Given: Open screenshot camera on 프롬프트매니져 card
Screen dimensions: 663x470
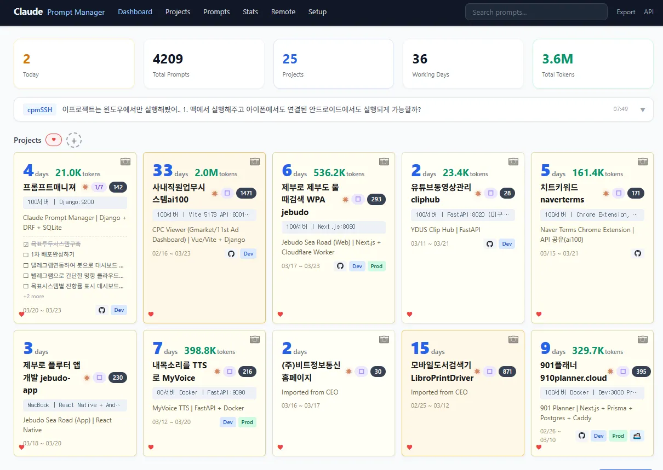Looking at the screenshot, I should point(125,161).
